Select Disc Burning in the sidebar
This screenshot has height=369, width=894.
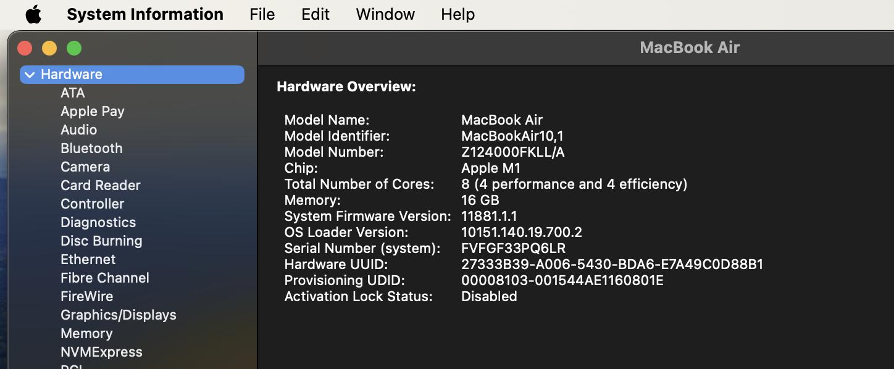click(x=101, y=241)
